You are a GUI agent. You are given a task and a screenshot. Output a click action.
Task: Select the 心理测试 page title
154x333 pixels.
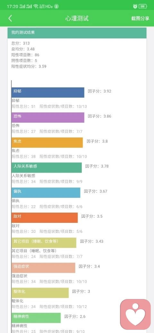(x=77, y=18)
